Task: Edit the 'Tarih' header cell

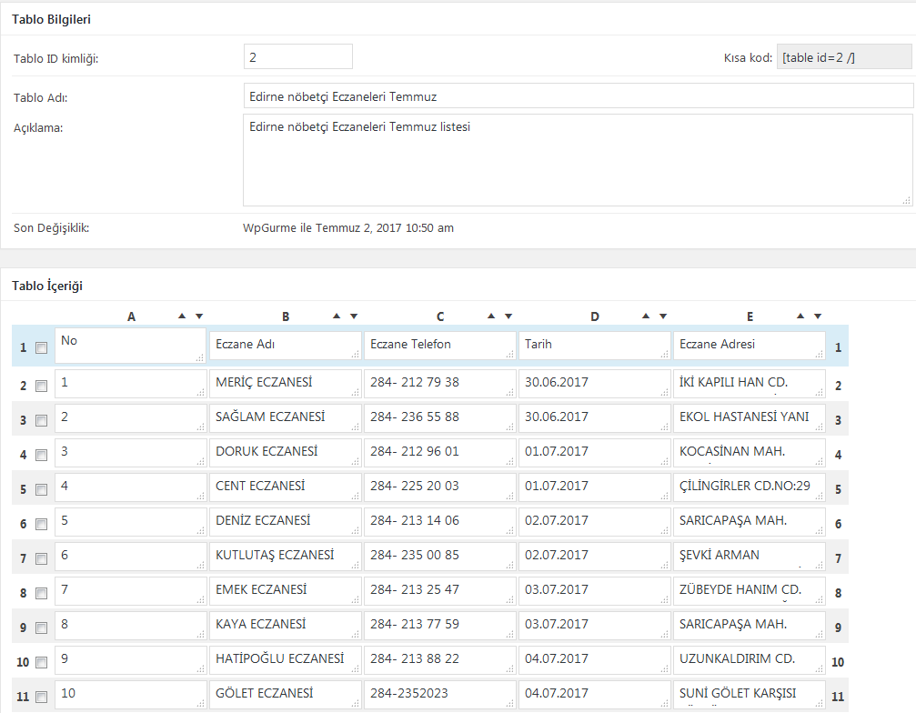Action: (595, 345)
